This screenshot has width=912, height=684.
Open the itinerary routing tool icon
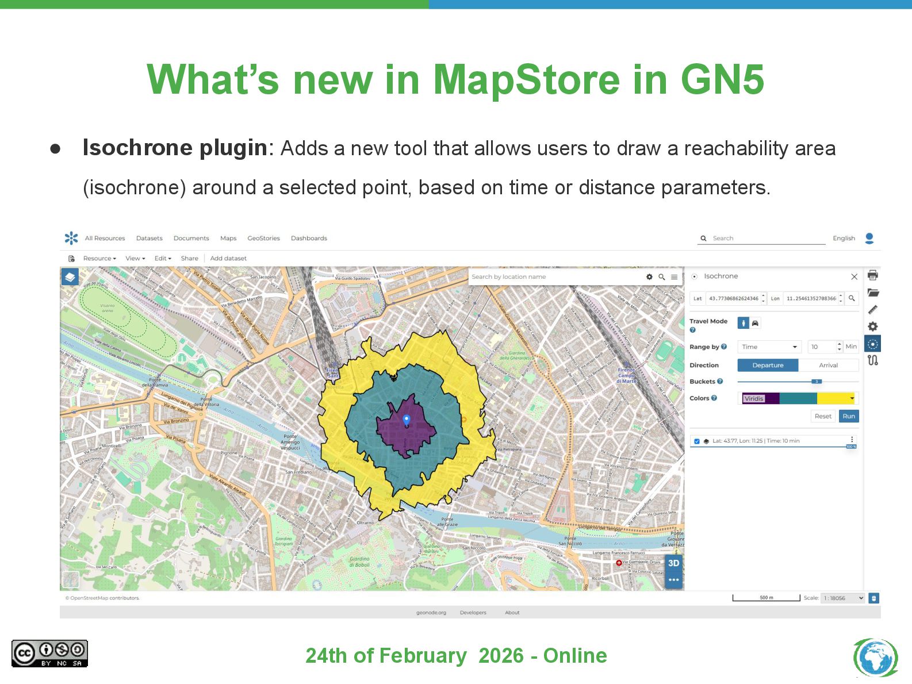[x=873, y=361]
